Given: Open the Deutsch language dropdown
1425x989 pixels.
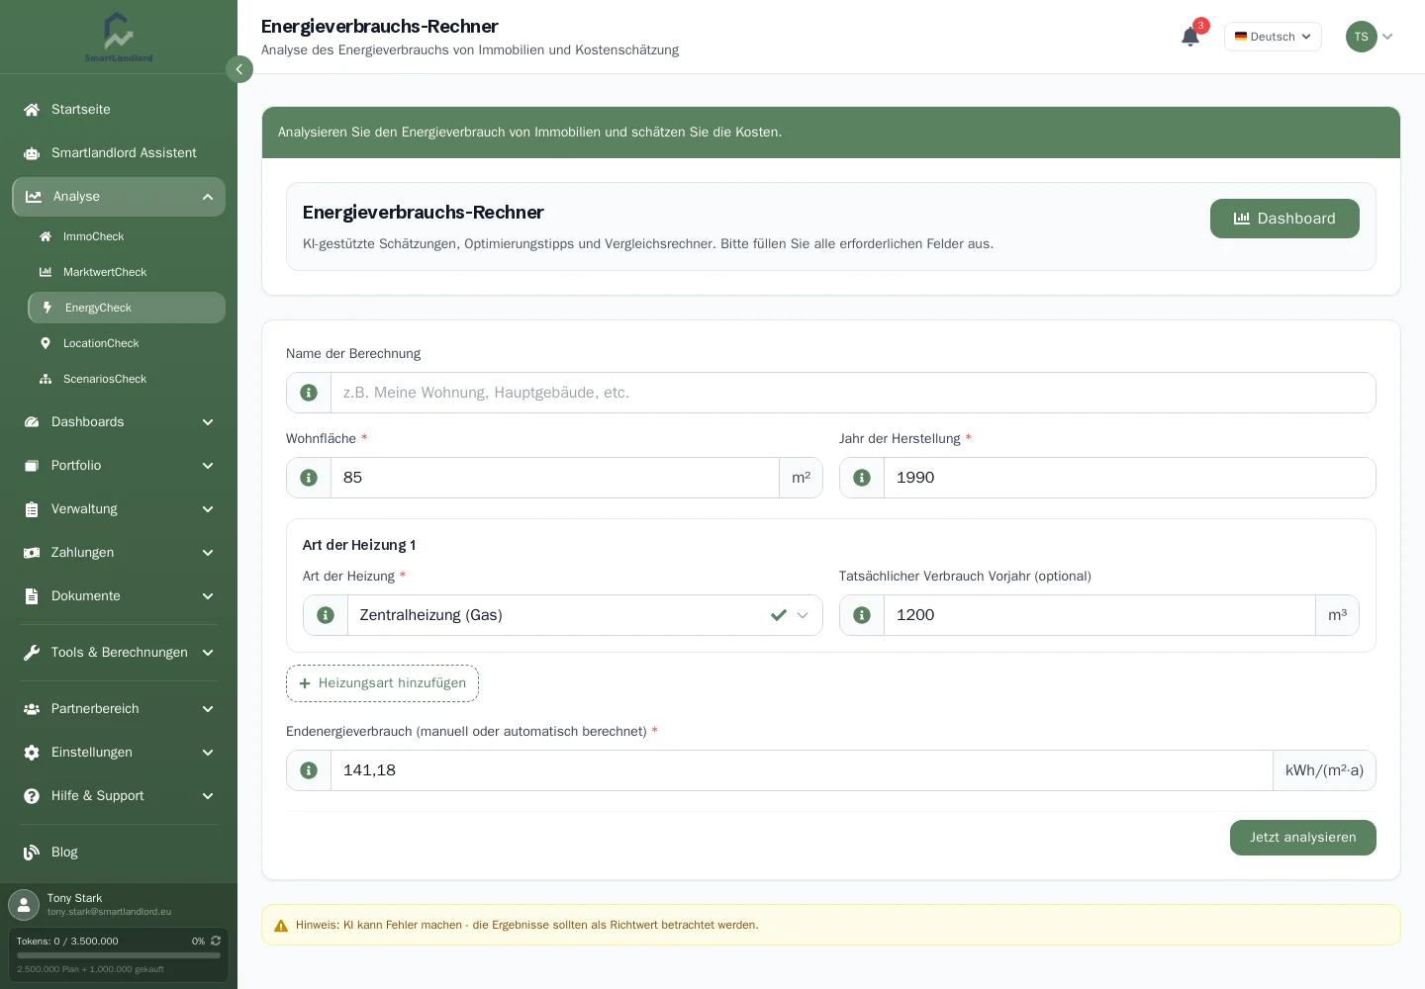Looking at the screenshot, I should point(1273,37).
